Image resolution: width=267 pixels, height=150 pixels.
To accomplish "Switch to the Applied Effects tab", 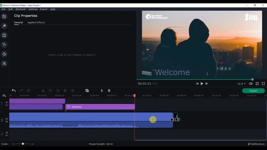I will click(36, 22).
